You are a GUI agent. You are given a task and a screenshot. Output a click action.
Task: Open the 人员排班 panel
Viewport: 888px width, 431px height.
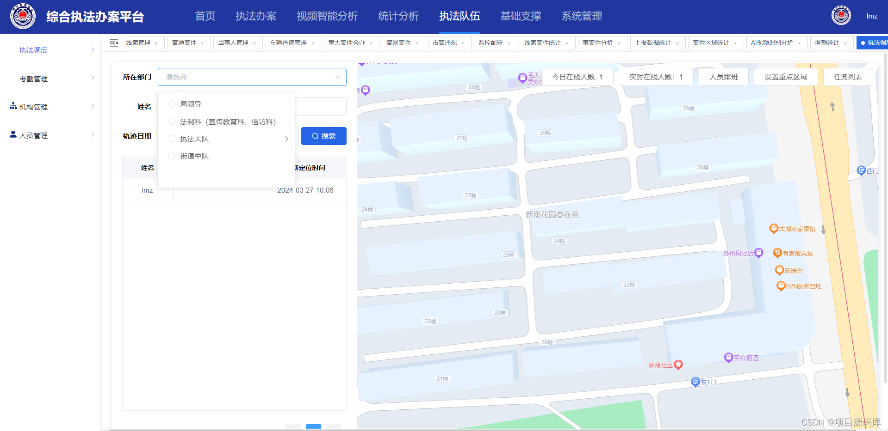pyautogui.click(x=723, y=77)
